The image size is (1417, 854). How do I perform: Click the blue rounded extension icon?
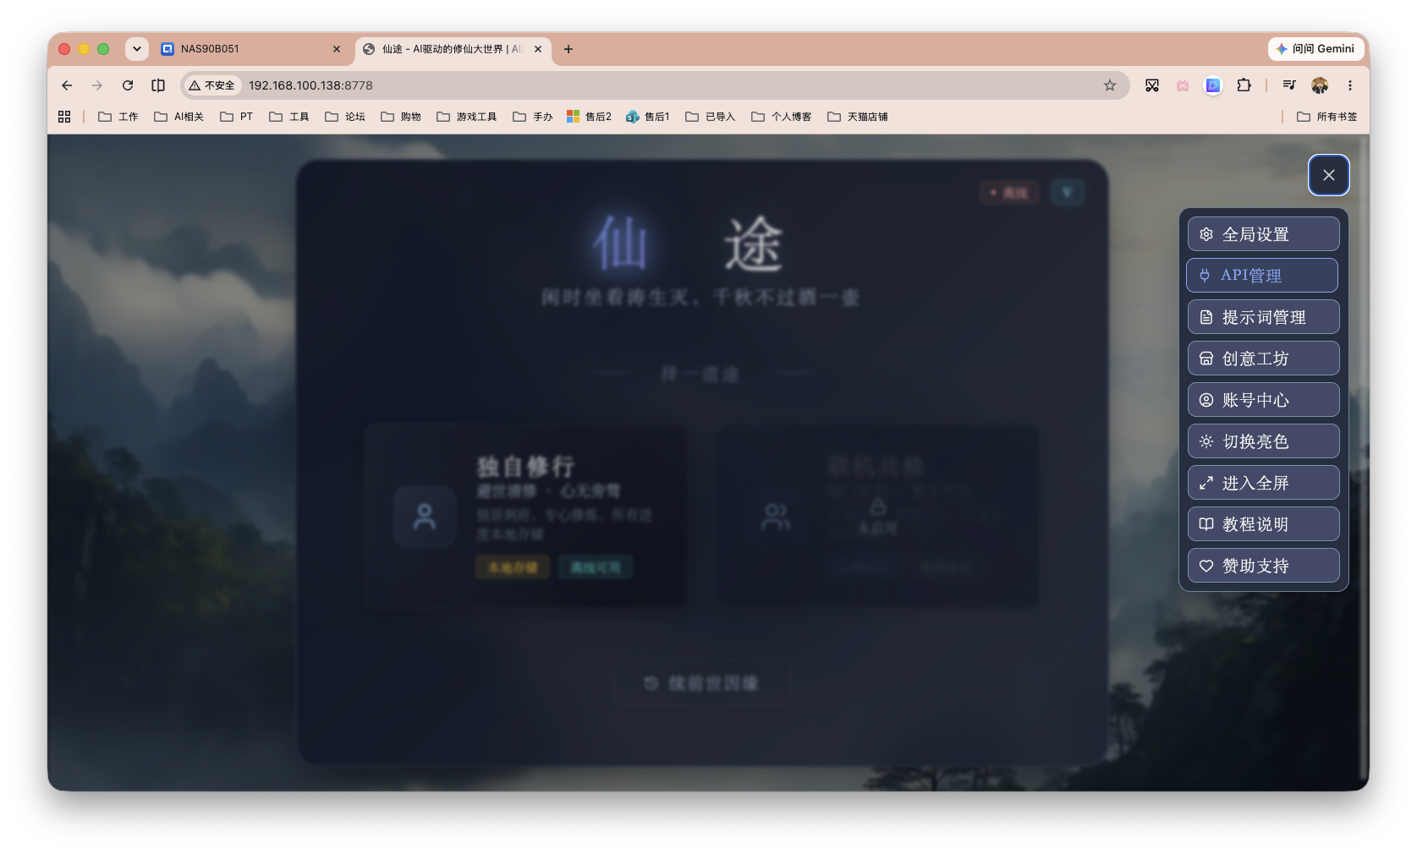tap(1213, 85)
